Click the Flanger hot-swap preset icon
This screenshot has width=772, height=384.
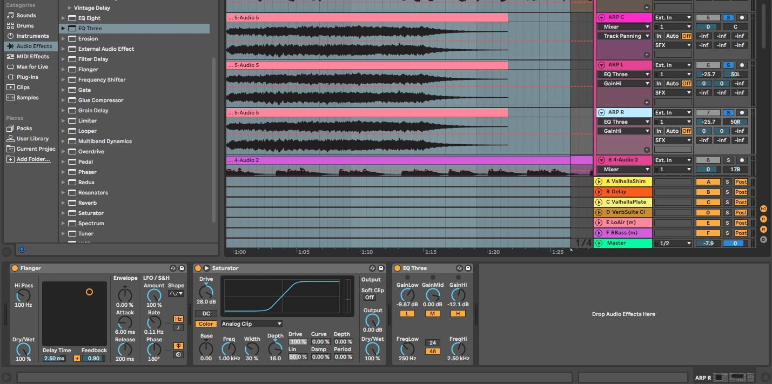coord(173,268)
